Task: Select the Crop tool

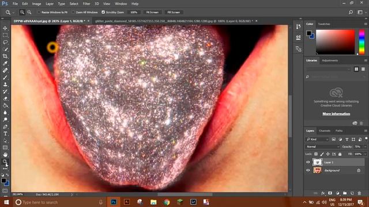Action: [5, 56]
